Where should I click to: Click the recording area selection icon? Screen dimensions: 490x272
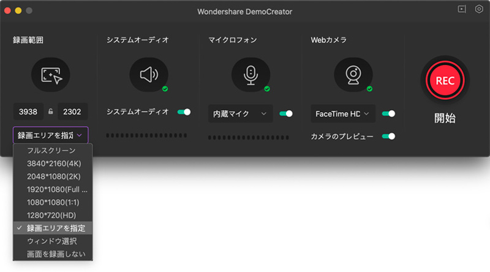coord(51,75)
